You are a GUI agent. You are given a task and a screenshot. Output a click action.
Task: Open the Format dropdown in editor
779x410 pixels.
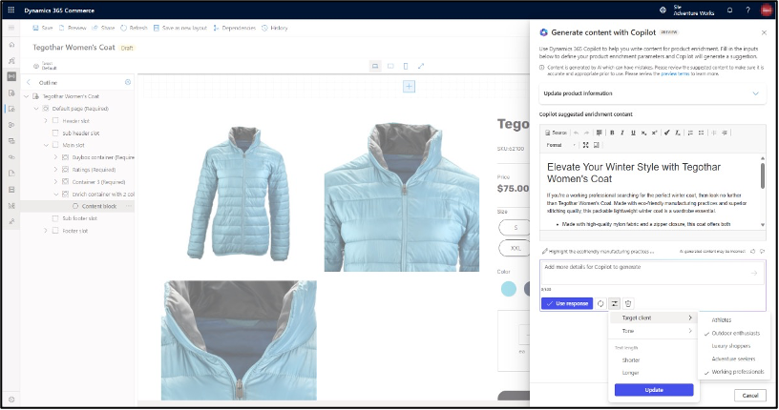pos(561,145)
